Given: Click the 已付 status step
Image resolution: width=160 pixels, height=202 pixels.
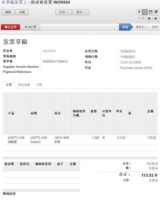Looking at the screenshot, I should tap(155, 27).
